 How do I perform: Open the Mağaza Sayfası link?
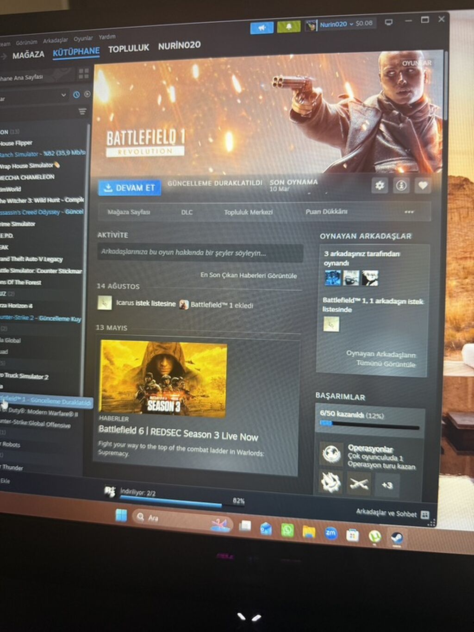coord(129,212)
